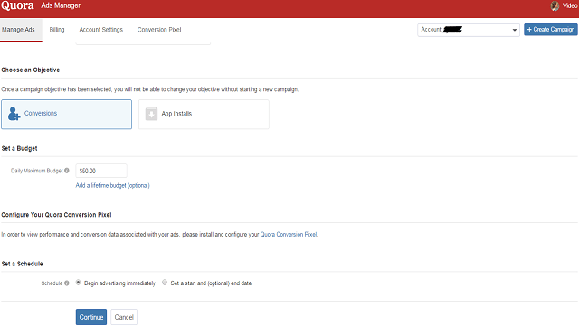
Task: Click Add a lifetime budget link
Action: (112, 185)
